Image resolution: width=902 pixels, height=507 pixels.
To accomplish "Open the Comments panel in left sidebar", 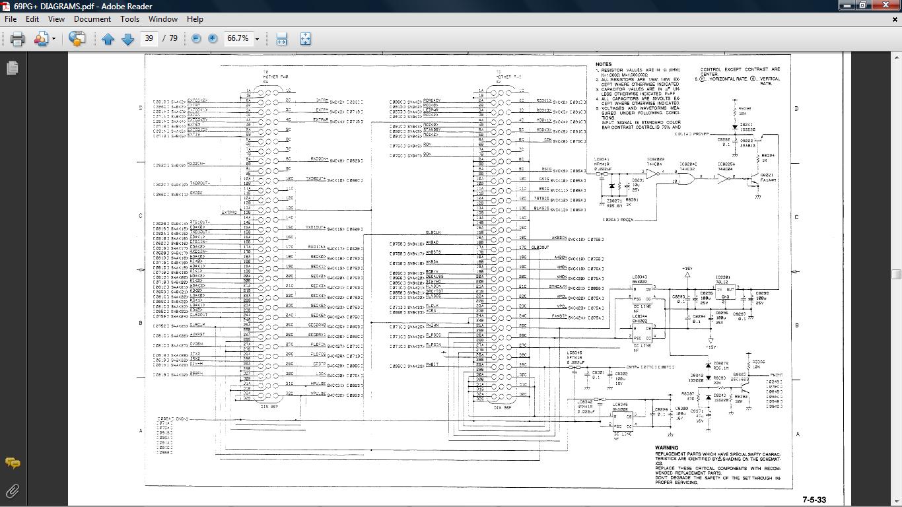I will click(x=13, y=463).
